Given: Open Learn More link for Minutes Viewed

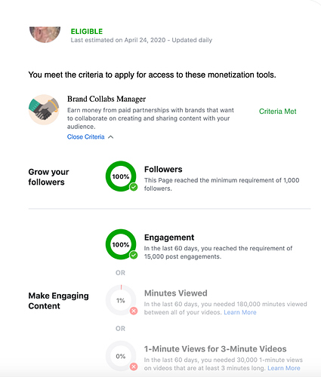Looking at the screenshot, I should 240,312.
